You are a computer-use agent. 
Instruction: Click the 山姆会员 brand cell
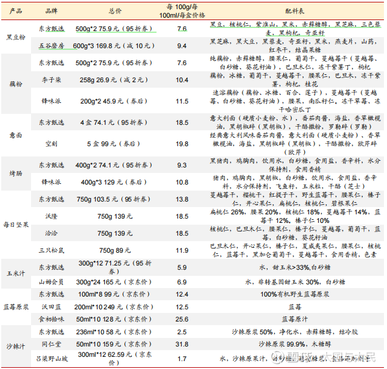click(x=51, y=282)
